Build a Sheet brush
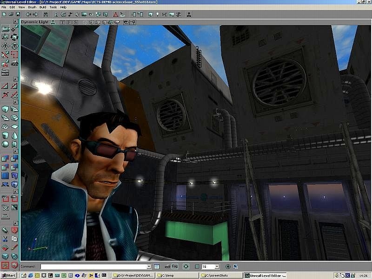The image size is (372, 279). (14, 126)
